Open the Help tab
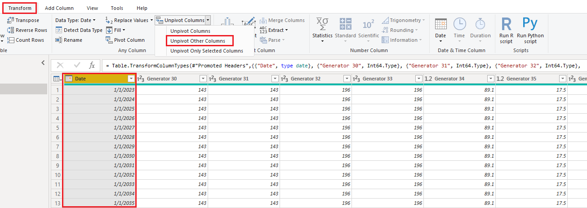Viewport: 587px width, 208px height. (142, 8)
